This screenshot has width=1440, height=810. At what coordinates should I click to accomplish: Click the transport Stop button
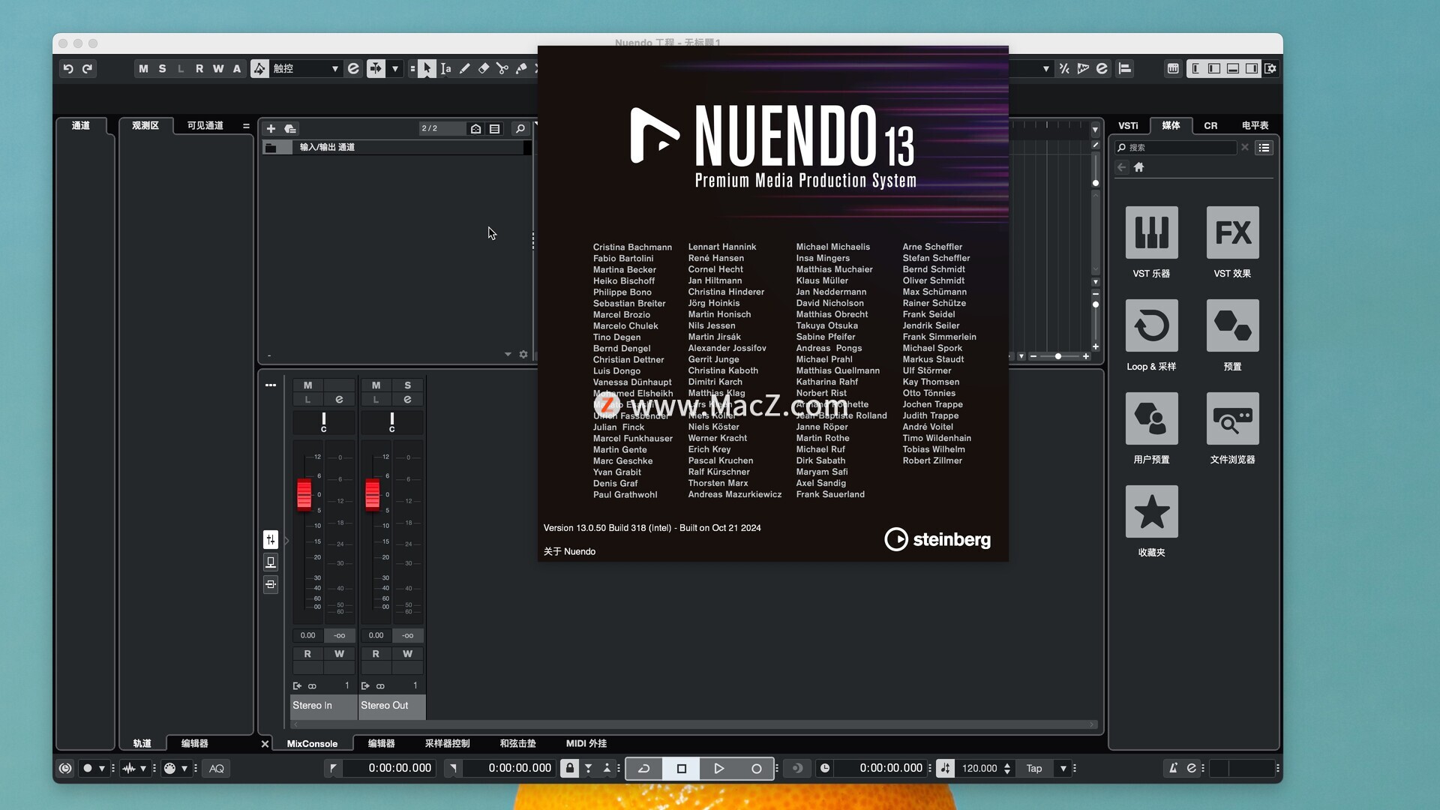click(x=681, y=768)
